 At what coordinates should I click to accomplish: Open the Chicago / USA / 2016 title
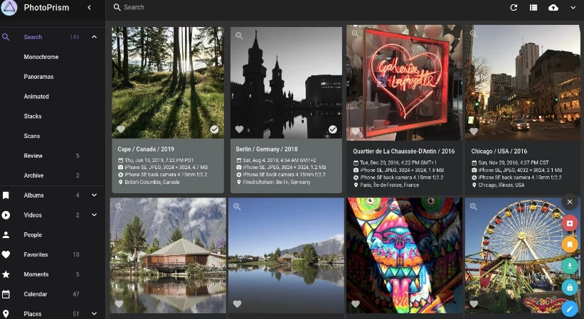click(499, 151)
